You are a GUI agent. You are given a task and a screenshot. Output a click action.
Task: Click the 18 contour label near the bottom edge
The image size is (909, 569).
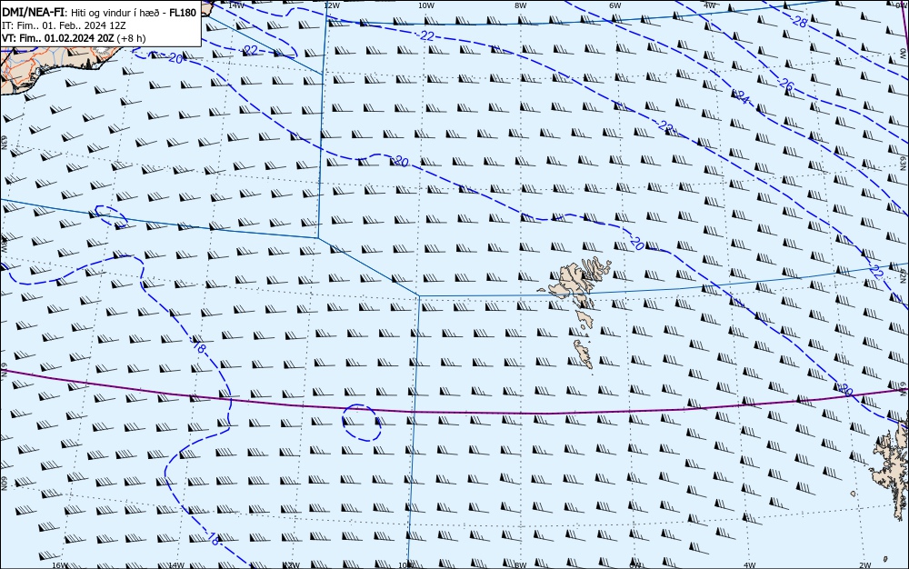tap(214, 539)
